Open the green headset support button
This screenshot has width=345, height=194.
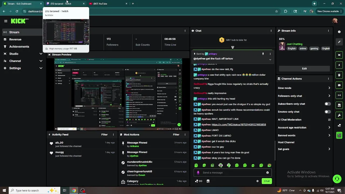pyautogui.click(x=337, y=179)
